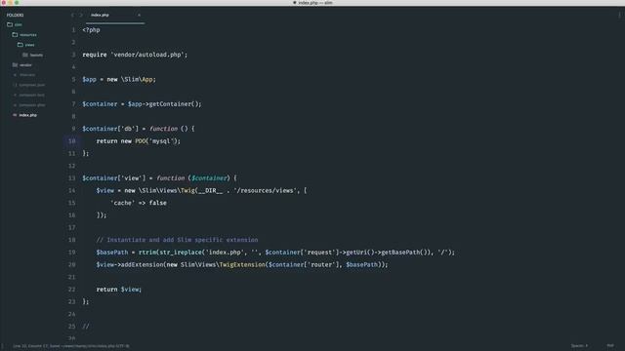Open composer.lock from the sidebar
The height and width of the screenshot is (351, 625).
(32, 96)
